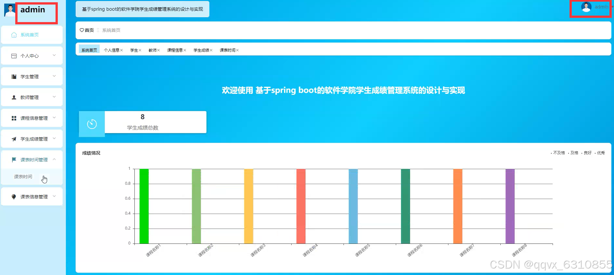Click the admin avatar in the sidebar header
Screen dimensions: 614x275
9,10
